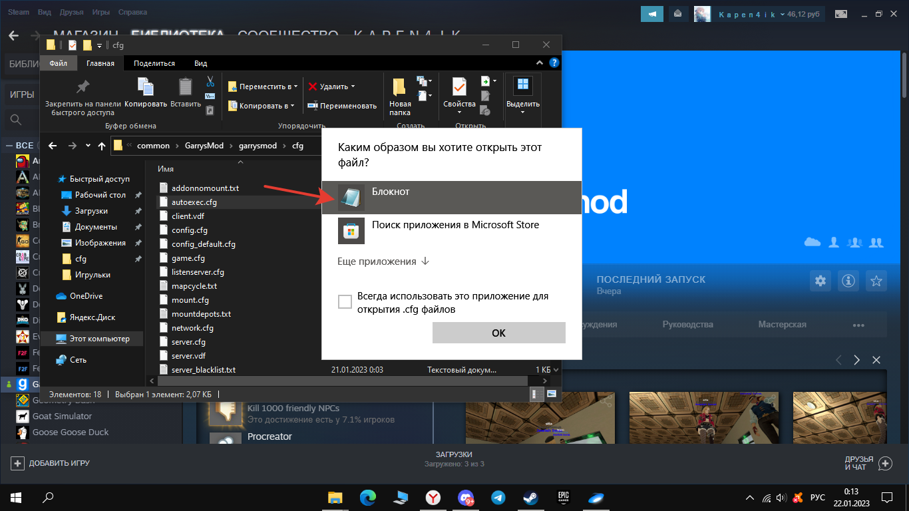Sort files by the Имя column header

click(166, 169)
